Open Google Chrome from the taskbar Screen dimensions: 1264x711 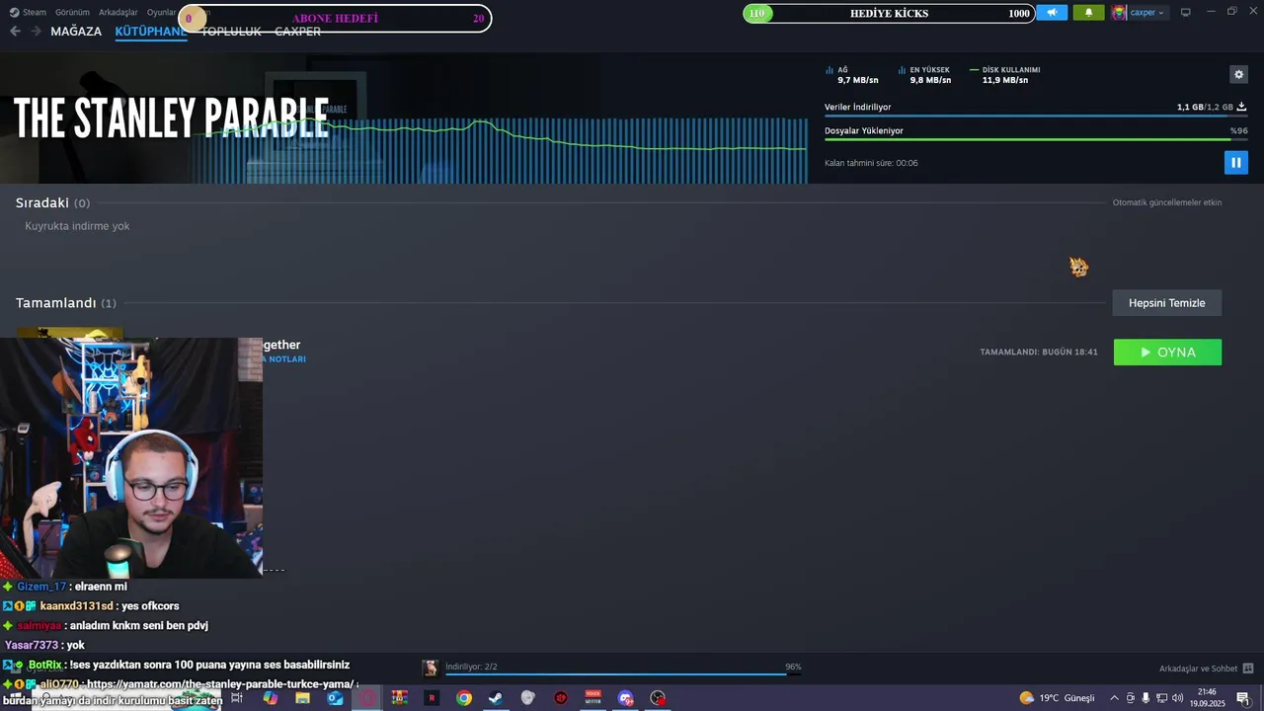click(x=464, y=698)
